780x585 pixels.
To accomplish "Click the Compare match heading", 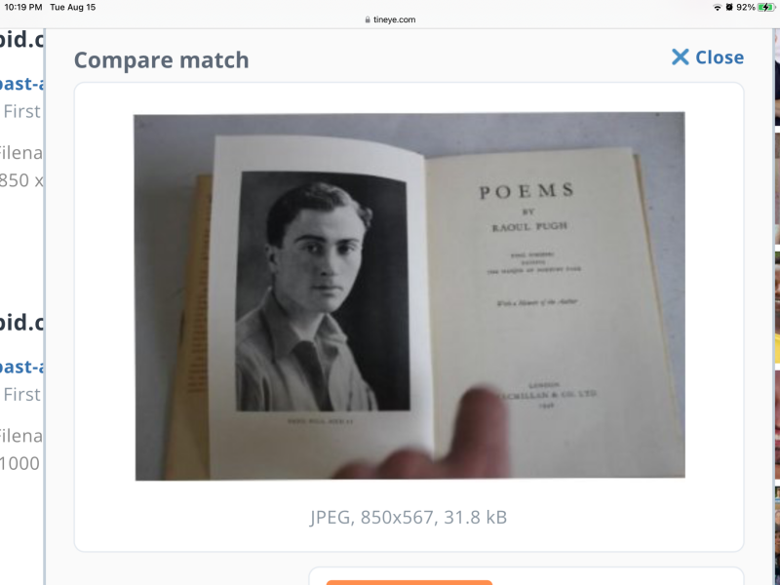I will click(162, 60).
